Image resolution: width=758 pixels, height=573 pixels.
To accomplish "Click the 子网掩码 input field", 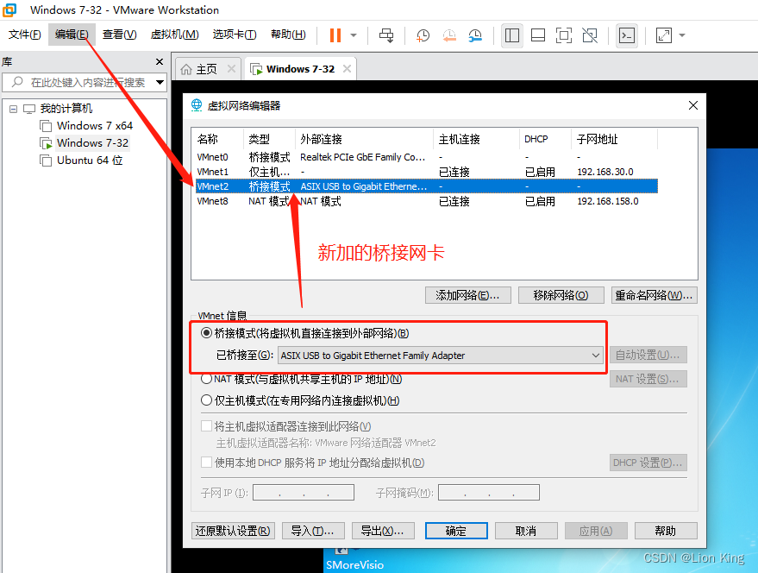I will (489, 493).
